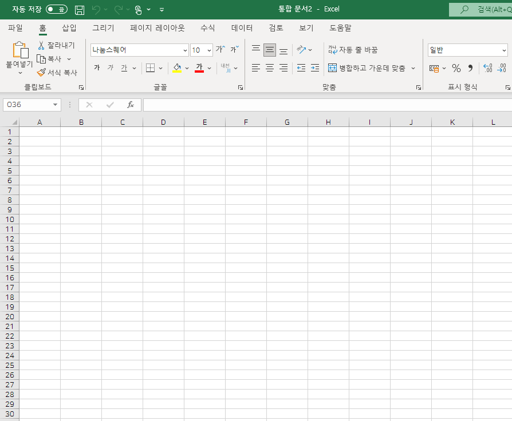Open the number format 일반 dropdown
The image size is (512, 421).
[504, 50]
